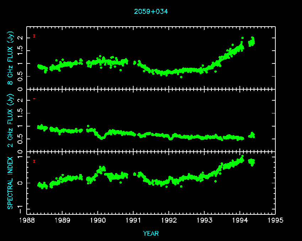Select the 1989 year tick label
Viewport: 302px width, 241px height.
coord(63,220)
